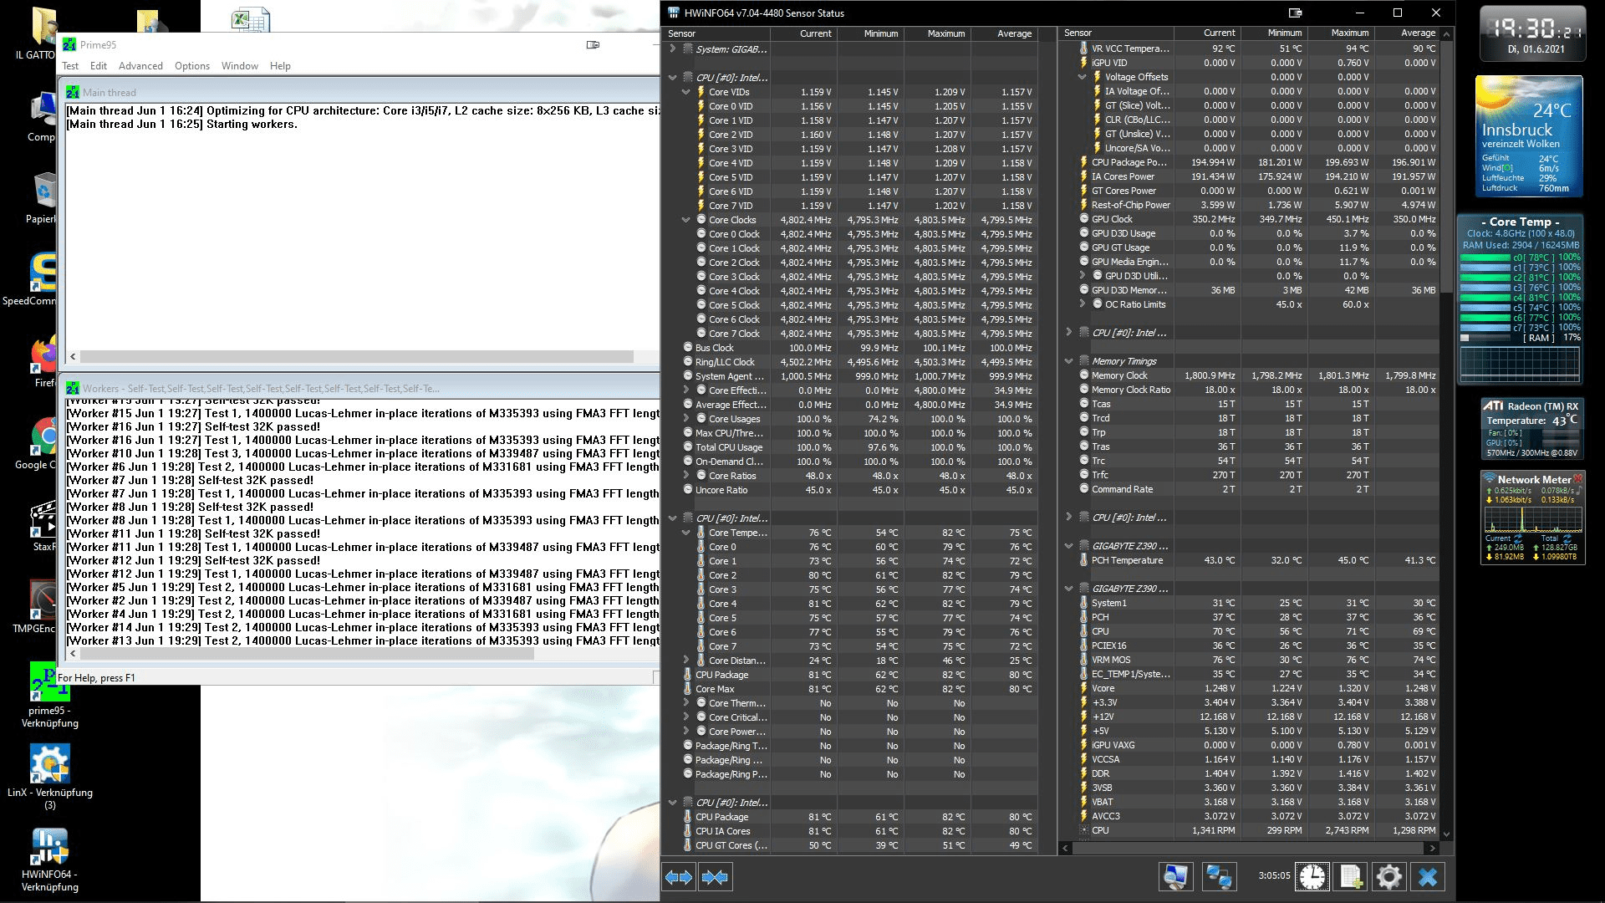Click Core Temp gadget header
This screenshot has width=1605, height=903.
[1520, 222]
